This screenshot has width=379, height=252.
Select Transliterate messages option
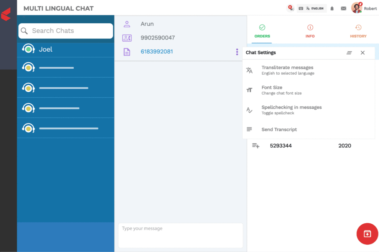(309, 70)
